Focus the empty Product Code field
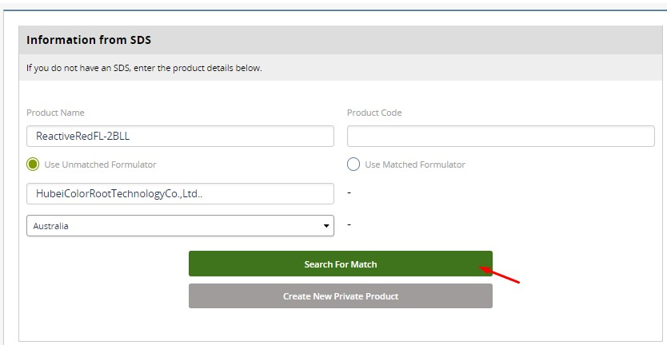The image size is (667, 345). (x=501, y=136)
